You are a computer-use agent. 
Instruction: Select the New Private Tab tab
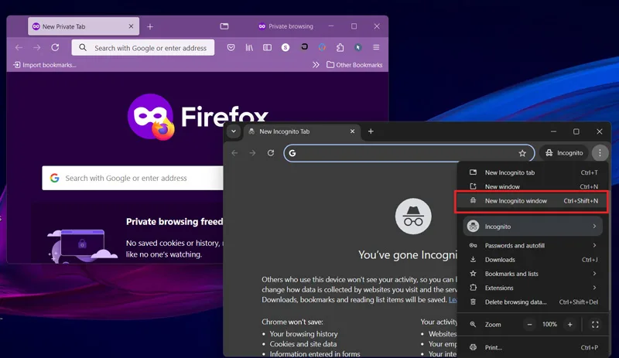(84, 26)
